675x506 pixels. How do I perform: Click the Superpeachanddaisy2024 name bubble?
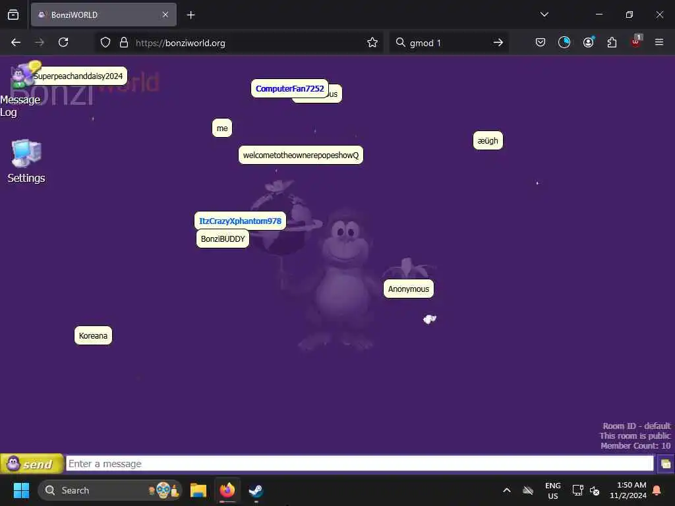79,76
